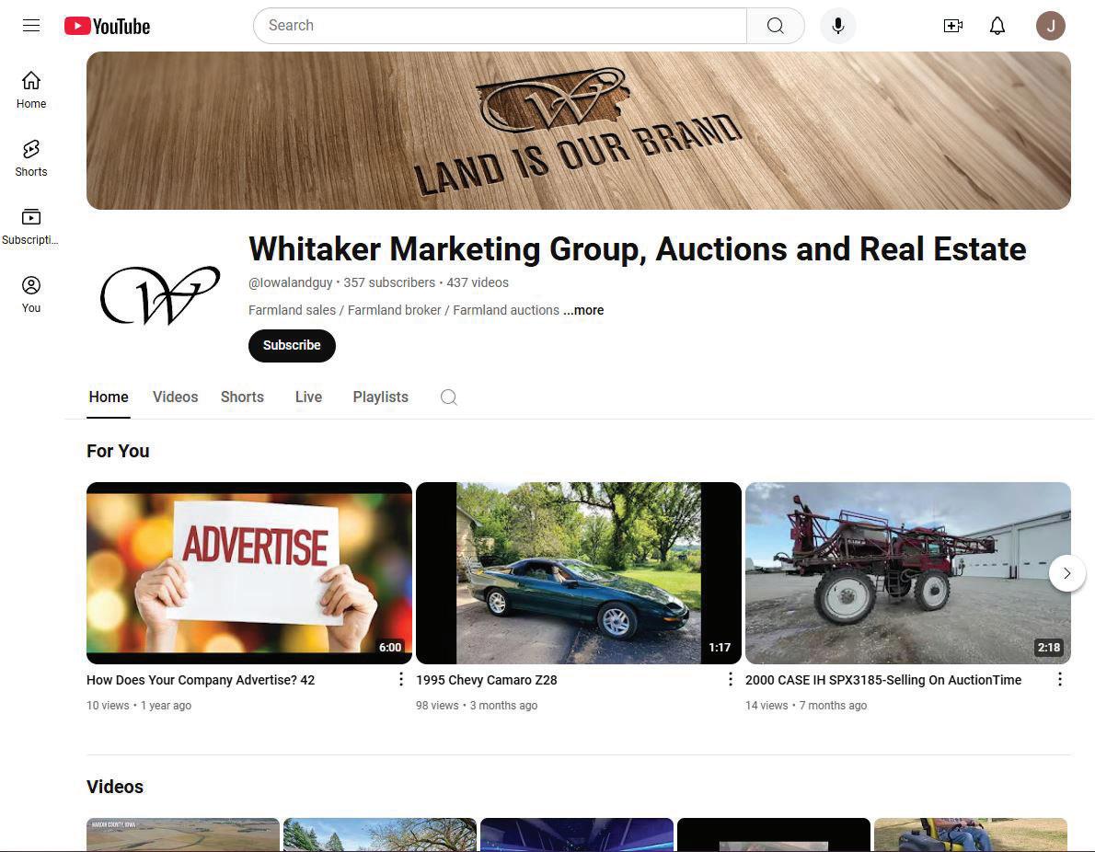Click the 357 subscribers text
Image resolution: width=1095 pixels, height=852 pixels.
tap(389, 282)
